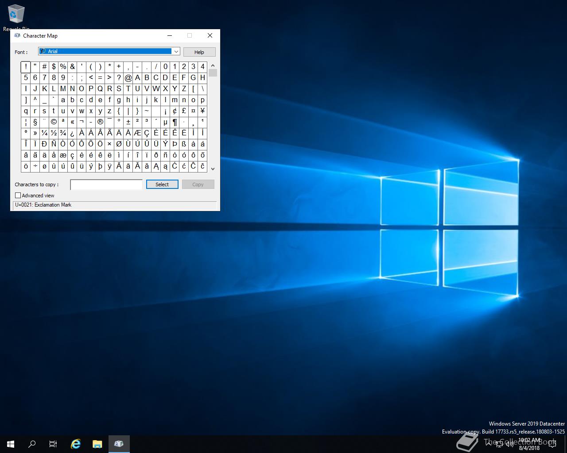567x453 pixels.
Task: Open taskbar Search magnifier
Action: coord(32,444)
